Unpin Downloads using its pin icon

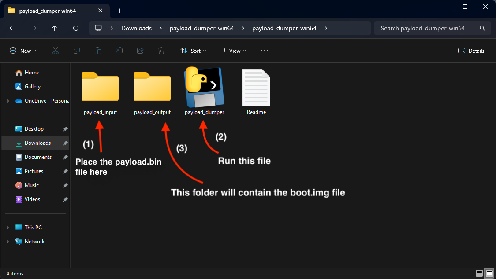[66, 143]
